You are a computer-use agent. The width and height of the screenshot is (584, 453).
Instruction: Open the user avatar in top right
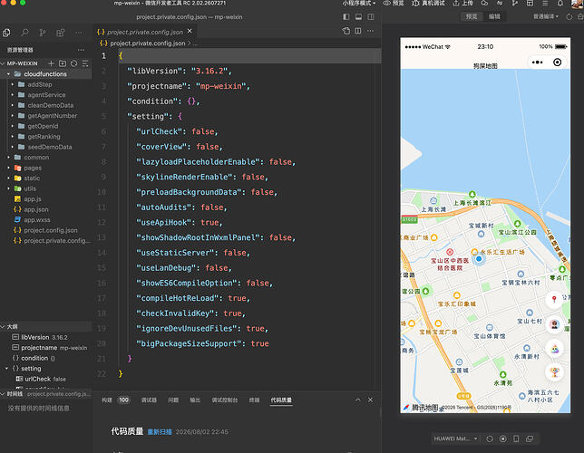point(578,4)
